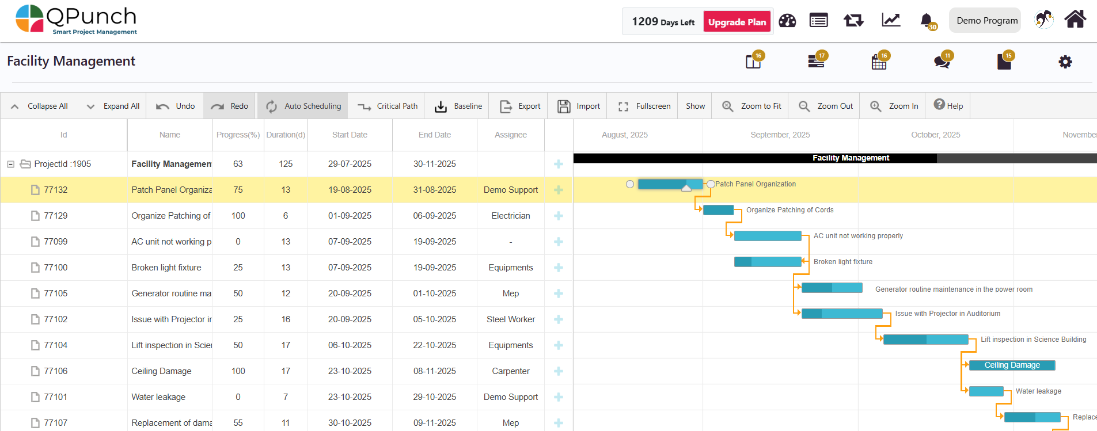Add subtask on Patch Panel row

coord(558,190)
